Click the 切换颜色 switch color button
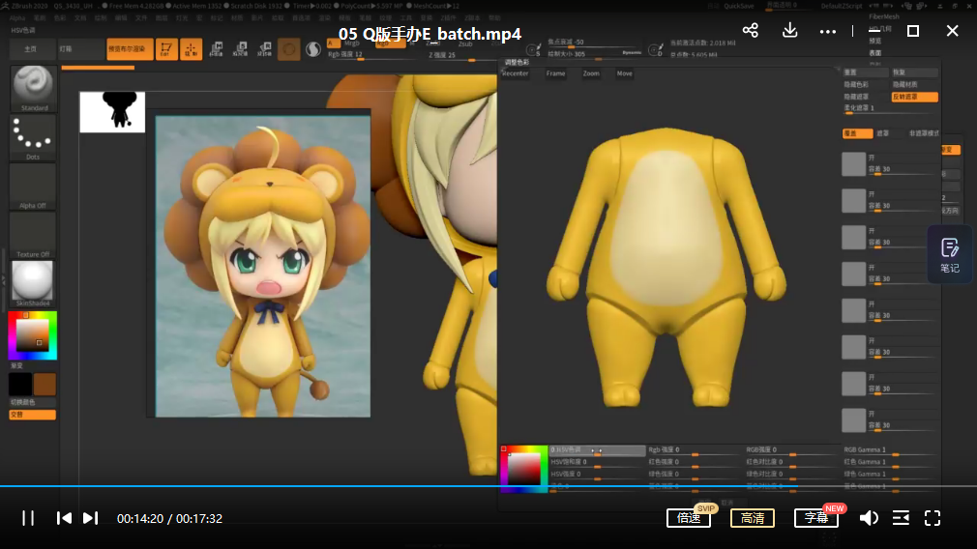This screenshot has height=549, width=977. [32, 402]
